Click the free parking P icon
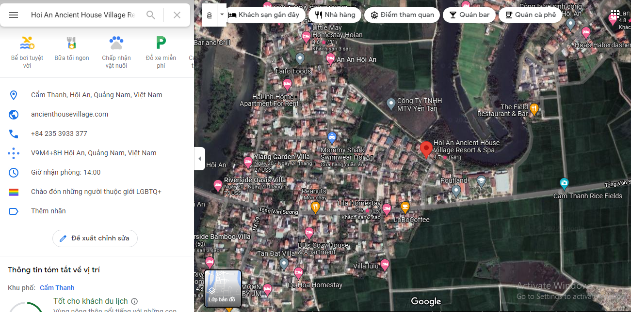Viewport: 631px width, 312px height. 161,43
